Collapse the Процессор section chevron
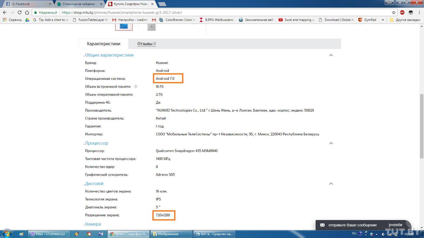 [331, 143]
